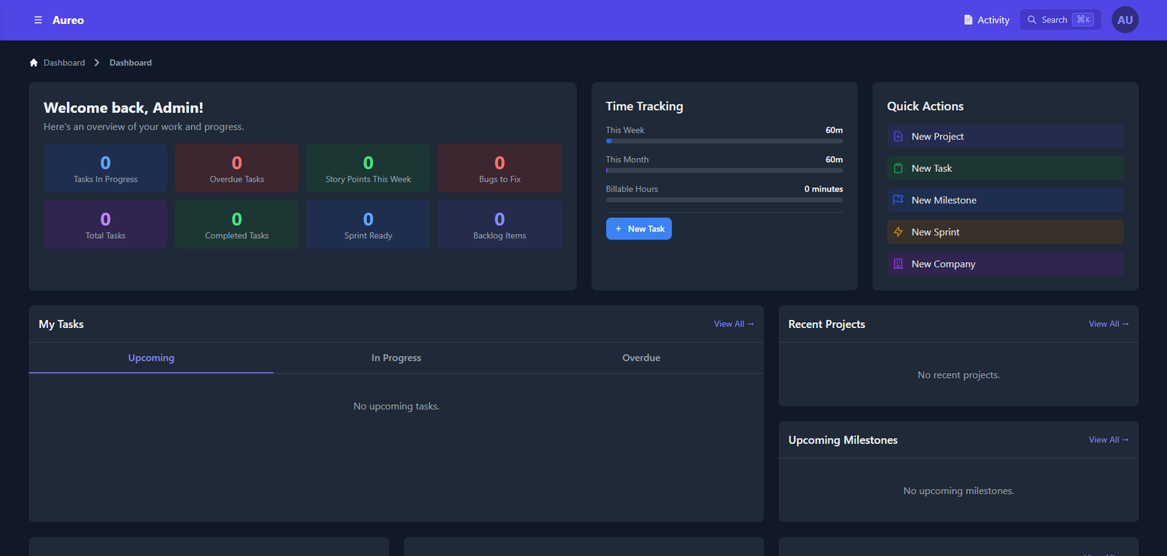Click the Quick Actions heading
1167x556 pixels.
(925, 106)
